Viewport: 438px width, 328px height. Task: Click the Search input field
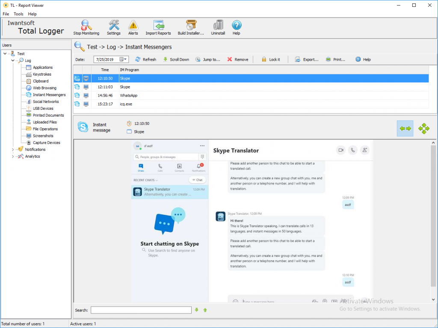click(141, 310)
